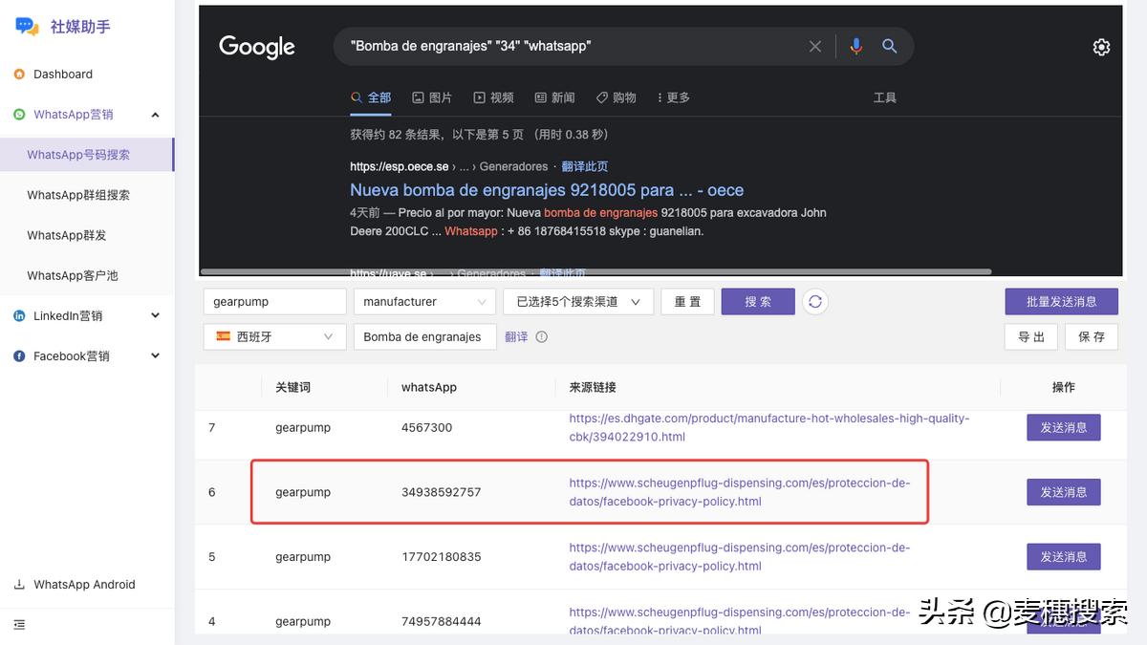Open the 已选择5个搜索渠道 channel dropdown

pos(578,302)
